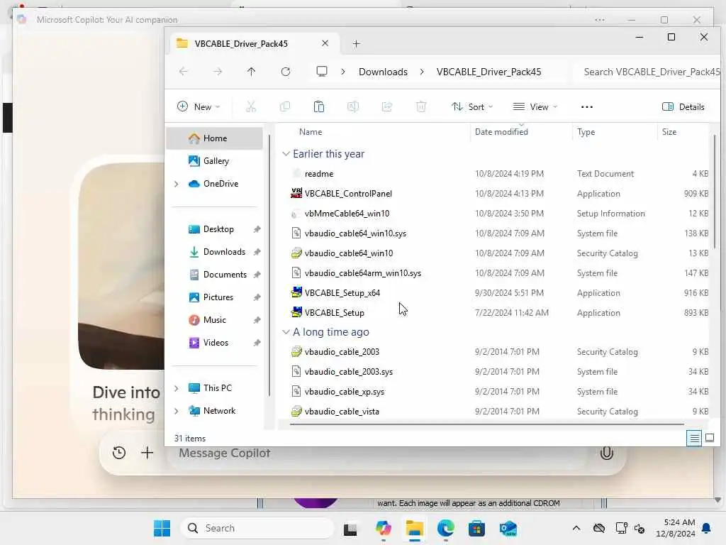Click Downloads in the address breadcrumb
Screen dimensions: 726x545
pos(383,72)
